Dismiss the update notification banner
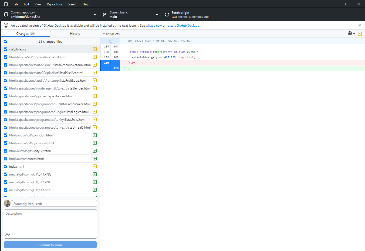This screenshot has height=251, width=365. point(360,25)
